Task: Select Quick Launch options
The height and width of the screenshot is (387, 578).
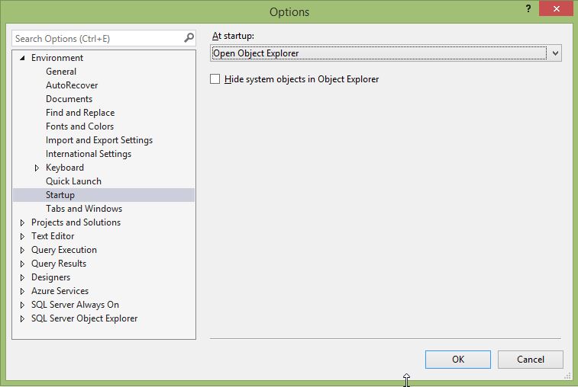Action: click(x=73, y=181)
